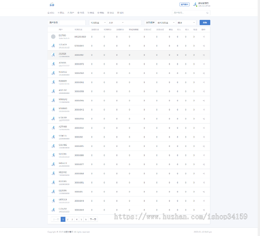The image size is (260, 236).
Task: Click the admin avatar icon at top right
Action: click(x=195, y=5)
